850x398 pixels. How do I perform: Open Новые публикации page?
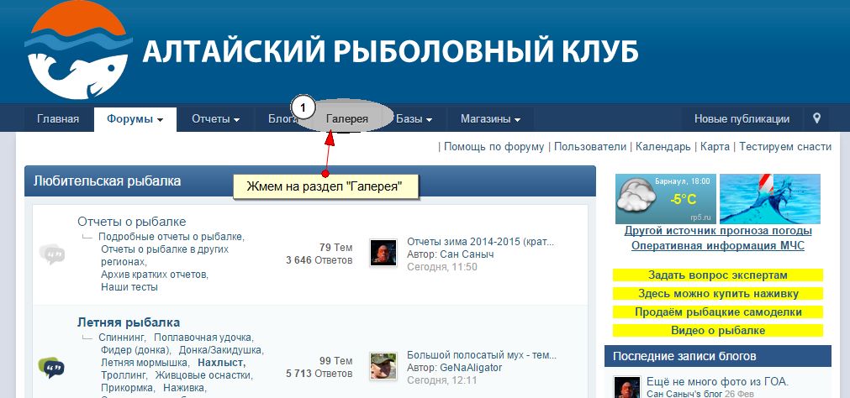click(x=742, y=119)
